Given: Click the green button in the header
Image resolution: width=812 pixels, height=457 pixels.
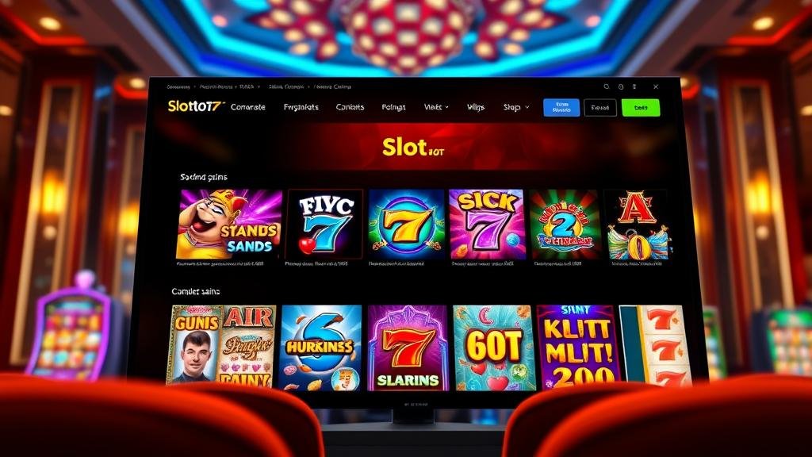Looking at the screenshot, I should pos(641,107).
